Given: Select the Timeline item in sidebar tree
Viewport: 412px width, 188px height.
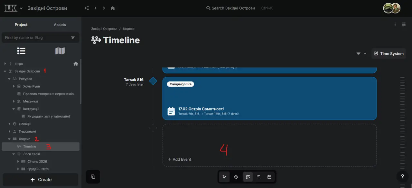Looking at the screenshot, I should (41, 146).
